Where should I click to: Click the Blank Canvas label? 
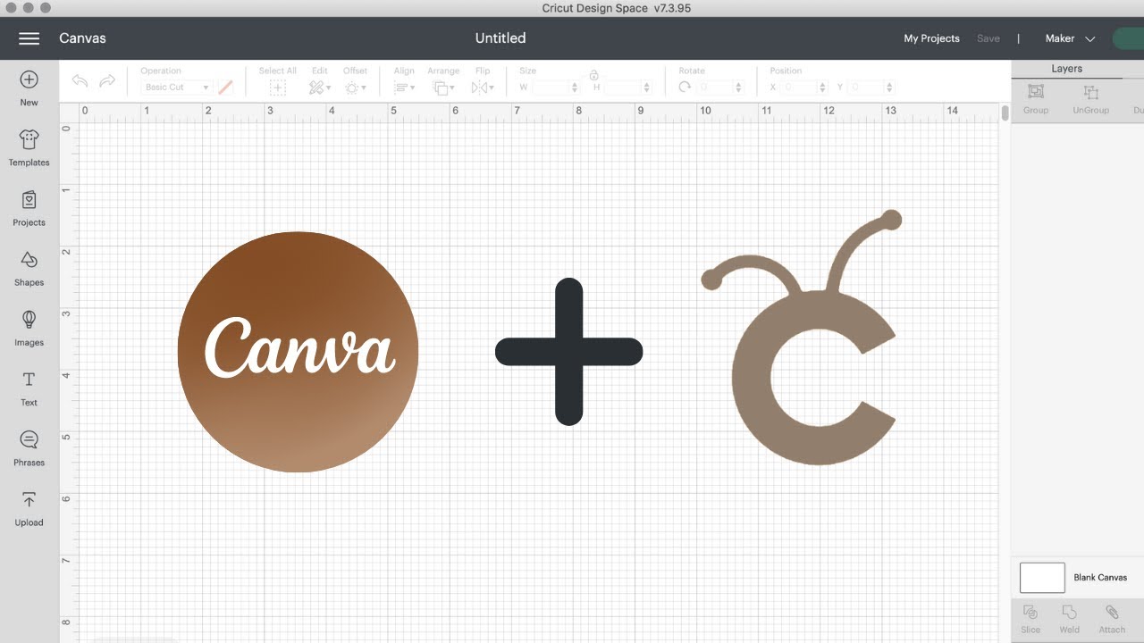click(1100, 578)
